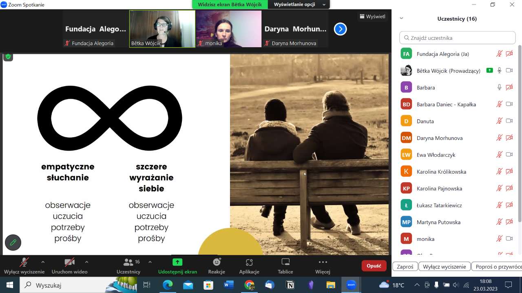522x293 pixels.
Task: Show next video thumbnails with blue arrow
Action: click(x=340, y=29)
